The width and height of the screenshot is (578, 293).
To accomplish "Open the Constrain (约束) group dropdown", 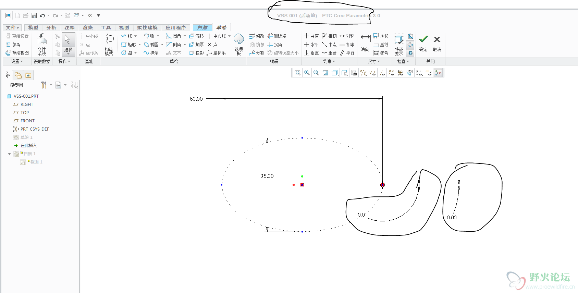I will pyautogui.click(x=329, y=61).
